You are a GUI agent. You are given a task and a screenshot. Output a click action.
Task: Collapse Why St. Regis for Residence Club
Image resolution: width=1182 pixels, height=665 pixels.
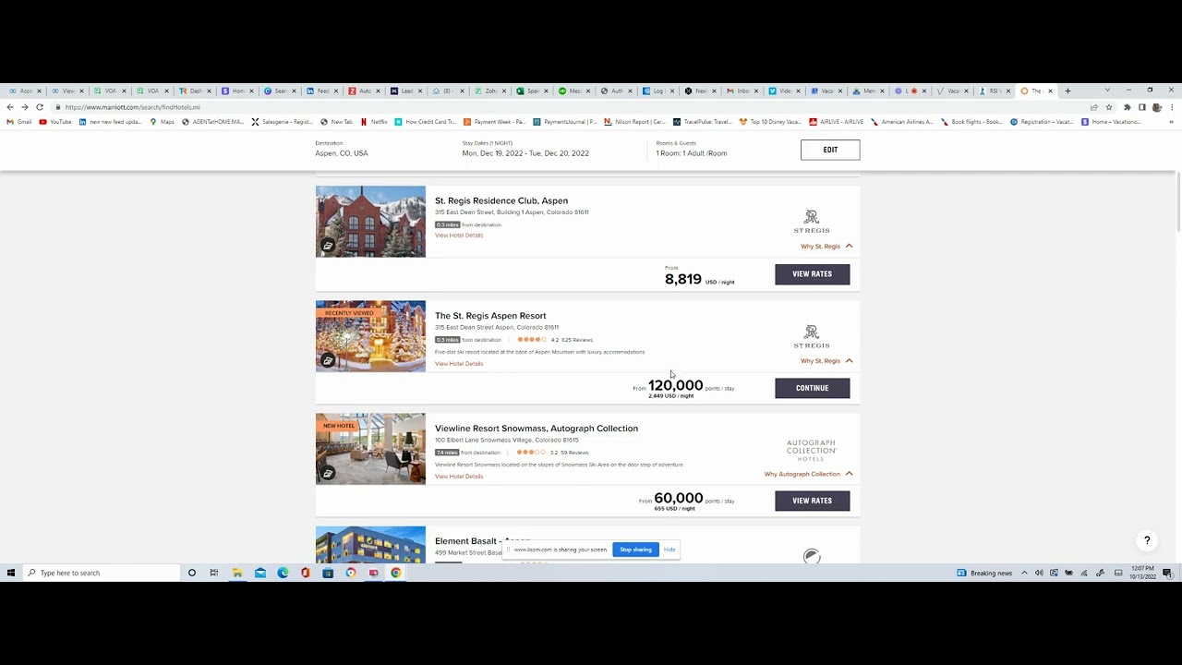826,247
